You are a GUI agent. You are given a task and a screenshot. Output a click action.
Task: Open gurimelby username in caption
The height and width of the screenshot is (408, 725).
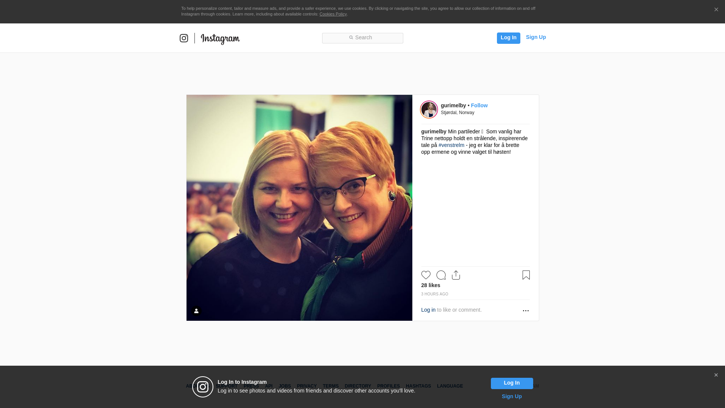click(434, 131)
